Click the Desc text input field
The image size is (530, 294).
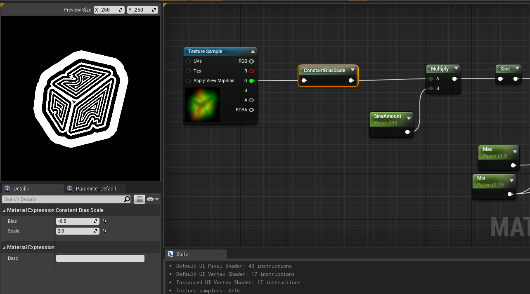click(x=100, y=259)
